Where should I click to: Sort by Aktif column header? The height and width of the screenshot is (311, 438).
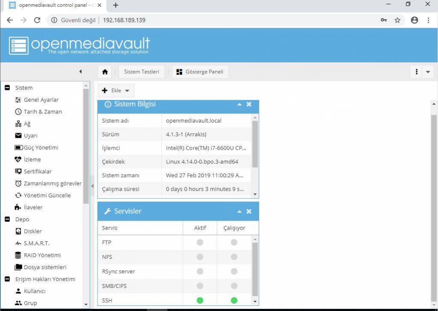click(200, 228)
